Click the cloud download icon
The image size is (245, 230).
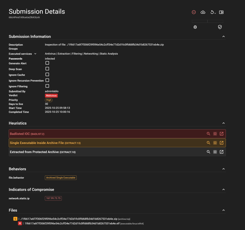pos(203,12)
